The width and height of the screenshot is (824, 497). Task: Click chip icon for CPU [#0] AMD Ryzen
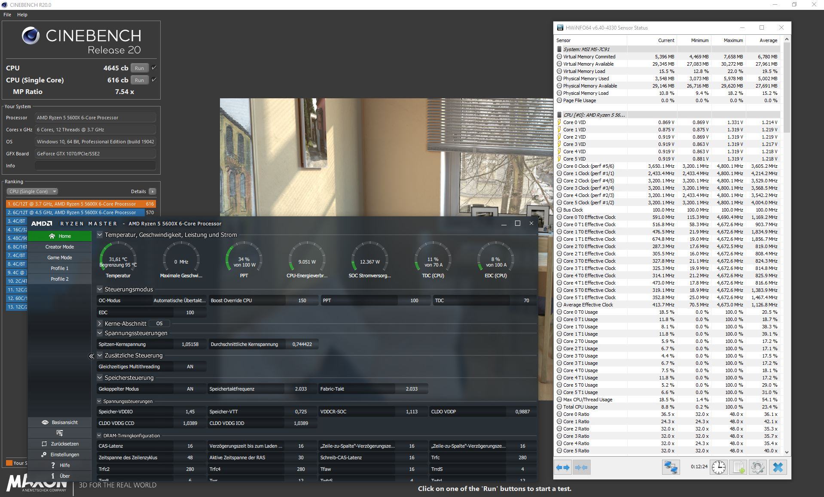click(x=559, y=115)
